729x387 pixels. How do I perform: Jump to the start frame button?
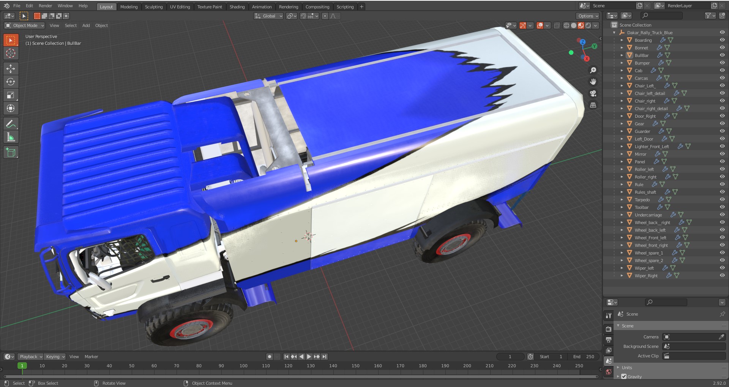point(287,357)
